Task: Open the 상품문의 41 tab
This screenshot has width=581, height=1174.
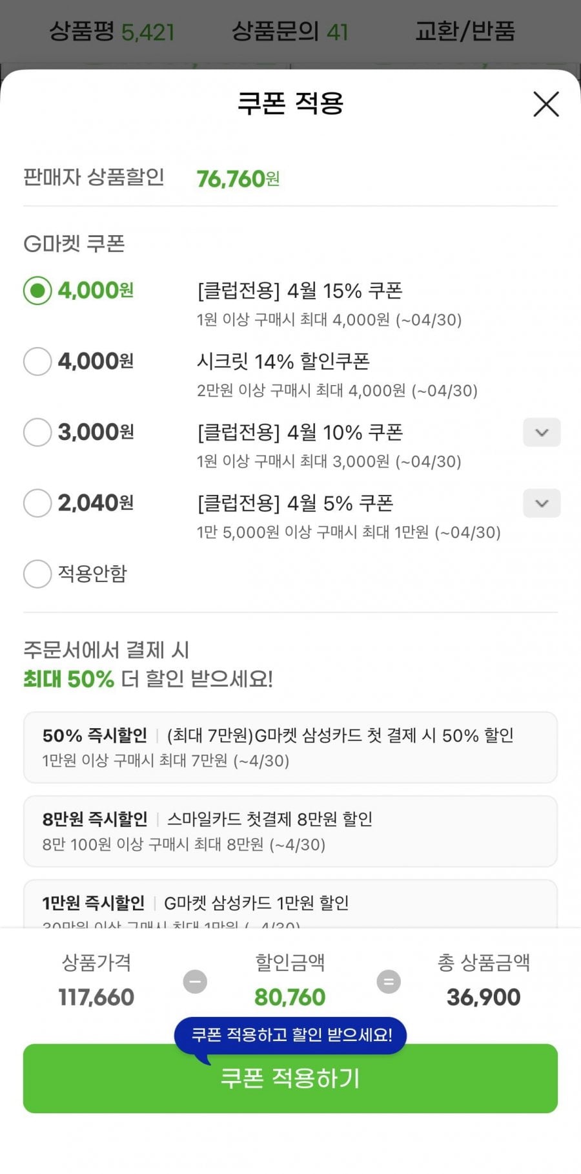Action: [290, 31]
